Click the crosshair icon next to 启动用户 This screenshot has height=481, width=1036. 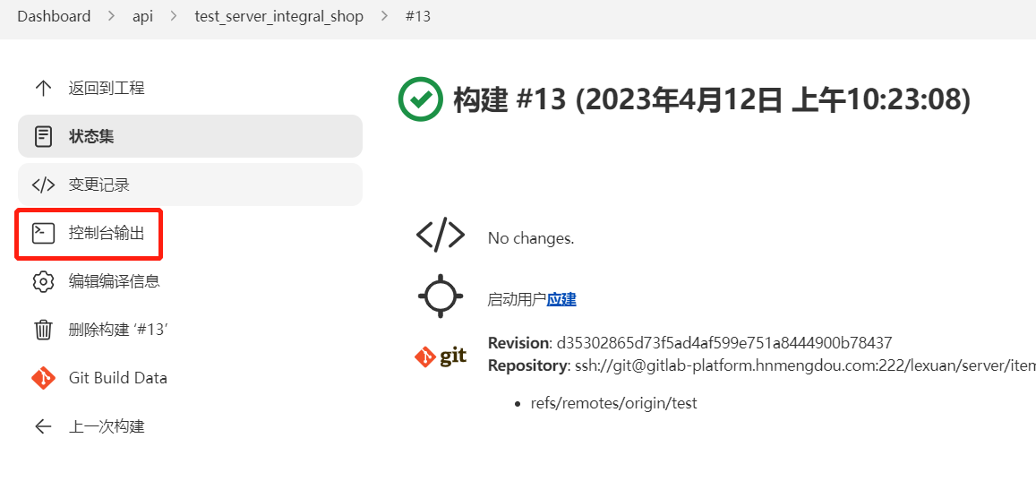[x=441, y=296]
